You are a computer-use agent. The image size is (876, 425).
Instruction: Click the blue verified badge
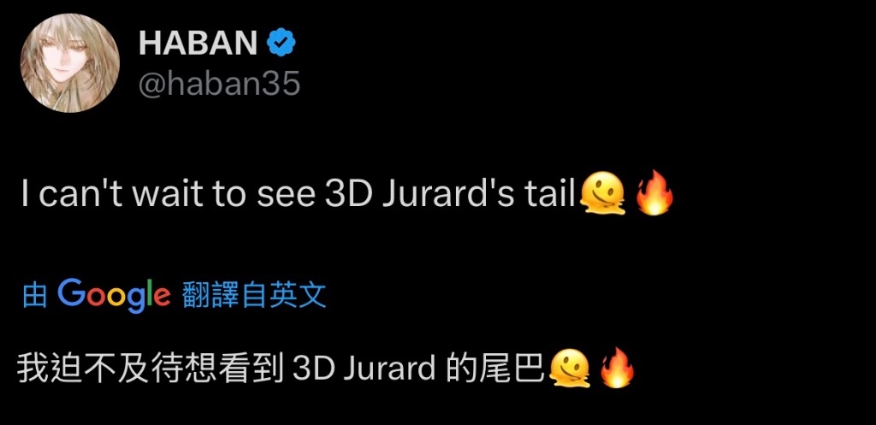coord(281,43)
